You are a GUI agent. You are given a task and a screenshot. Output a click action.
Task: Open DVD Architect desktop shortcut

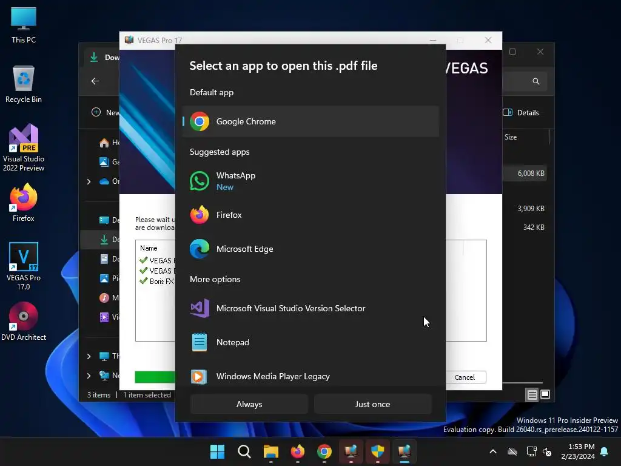pos(24,322)
